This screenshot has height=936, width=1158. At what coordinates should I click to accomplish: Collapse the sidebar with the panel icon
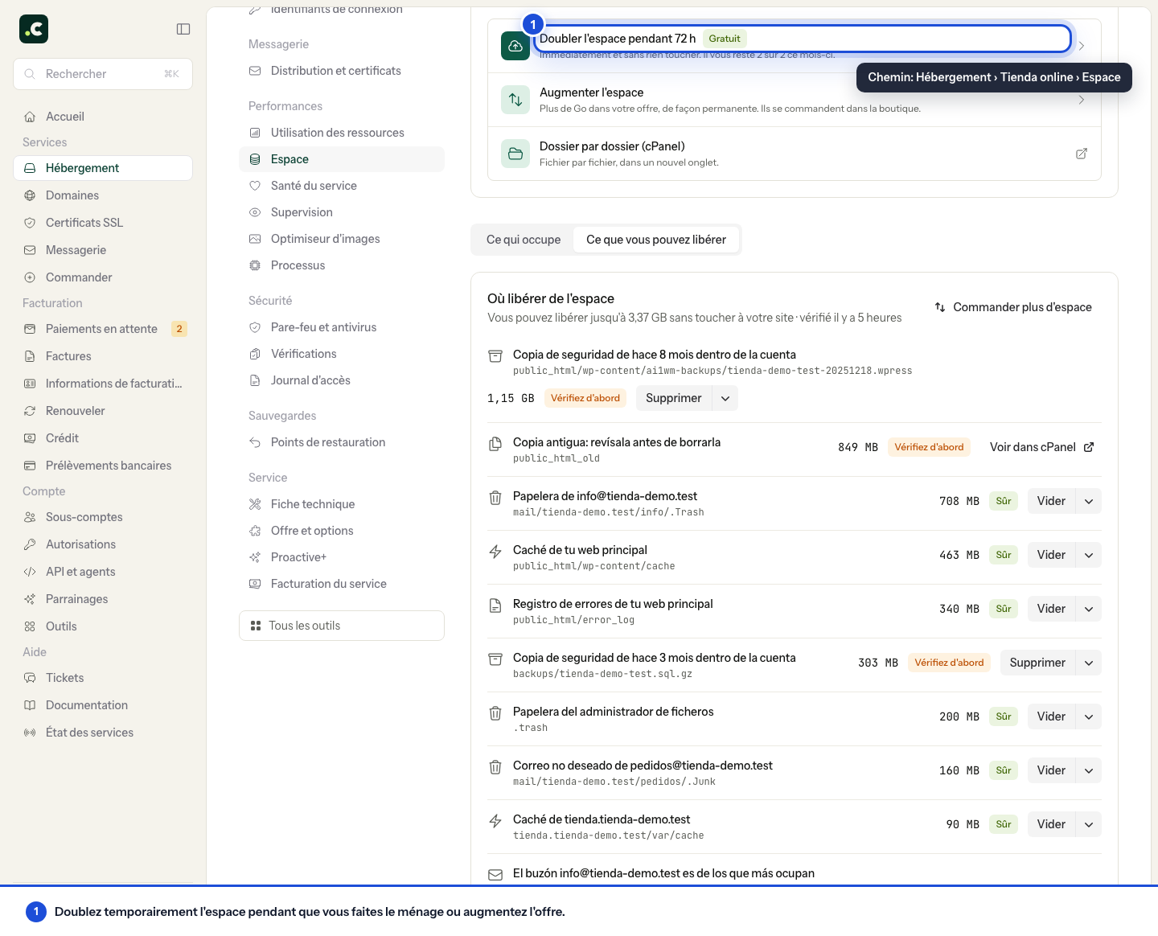[x=183, y=29]
